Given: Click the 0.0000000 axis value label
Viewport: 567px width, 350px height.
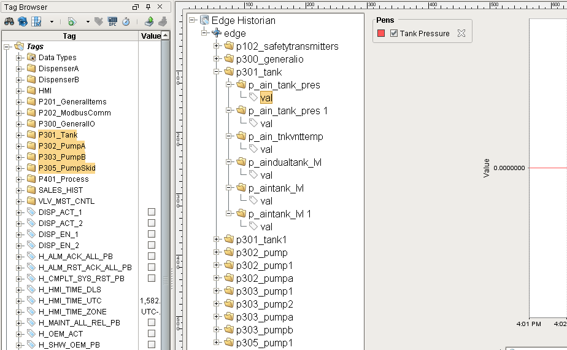Looking at the screenshot, I should 509,168.
